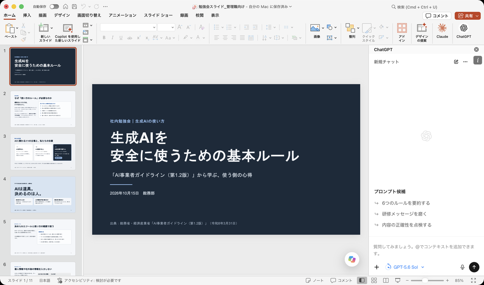Toggle the Notes (ノート) pane
Image resolution: width=484 pixels, height=285 pixels.
pyautogui.click(x=315, y=281)
